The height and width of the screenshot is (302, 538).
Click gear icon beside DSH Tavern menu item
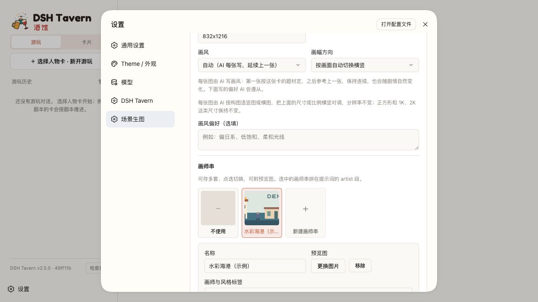(114, 101)
